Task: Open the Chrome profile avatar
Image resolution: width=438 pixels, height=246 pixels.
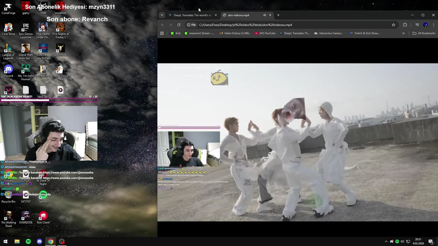Action: tap(426, 25)
